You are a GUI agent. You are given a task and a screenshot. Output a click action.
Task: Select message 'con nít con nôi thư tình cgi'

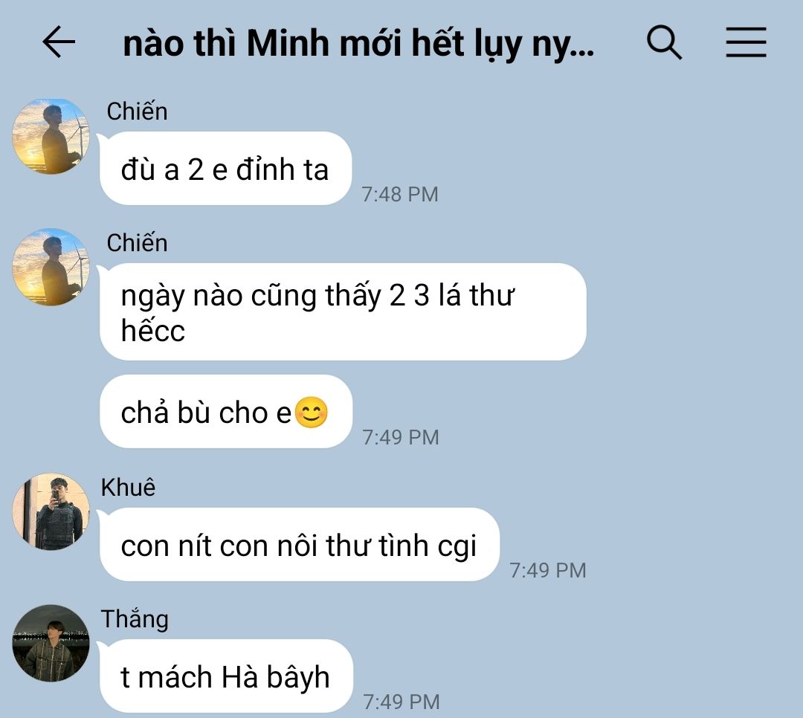300,544
